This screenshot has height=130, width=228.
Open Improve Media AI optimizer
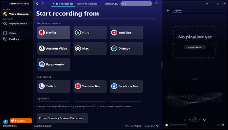coord(16,23)
